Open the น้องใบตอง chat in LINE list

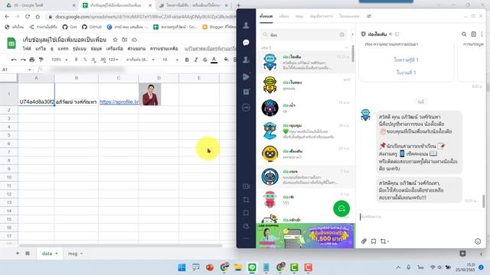click(x=305, y=85)
